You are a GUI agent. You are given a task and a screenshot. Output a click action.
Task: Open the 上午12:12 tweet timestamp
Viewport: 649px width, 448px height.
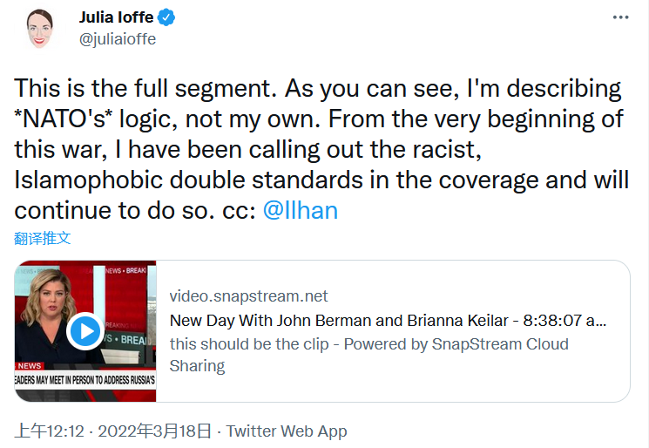[49, 431]
